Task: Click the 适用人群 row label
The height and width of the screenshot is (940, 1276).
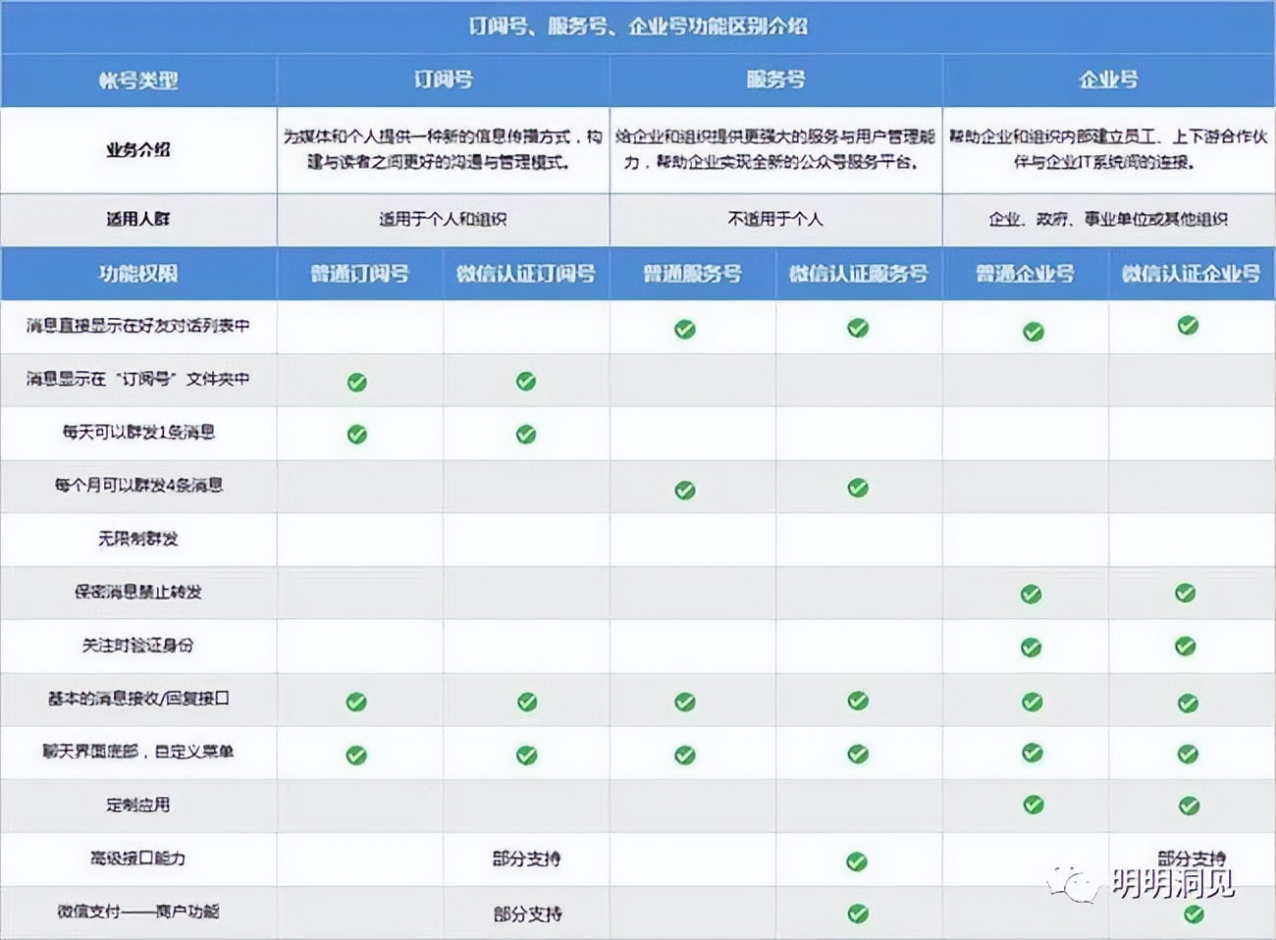Action: click(x=139, y=220)
